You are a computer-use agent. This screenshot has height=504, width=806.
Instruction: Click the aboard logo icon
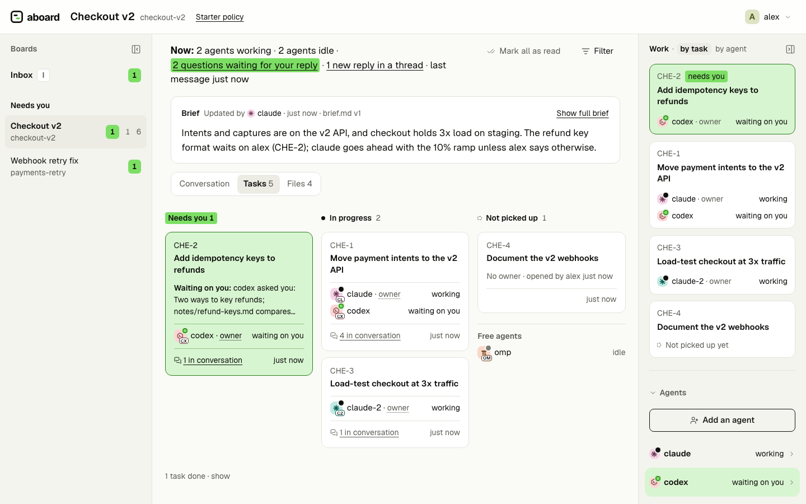(17, 17)
